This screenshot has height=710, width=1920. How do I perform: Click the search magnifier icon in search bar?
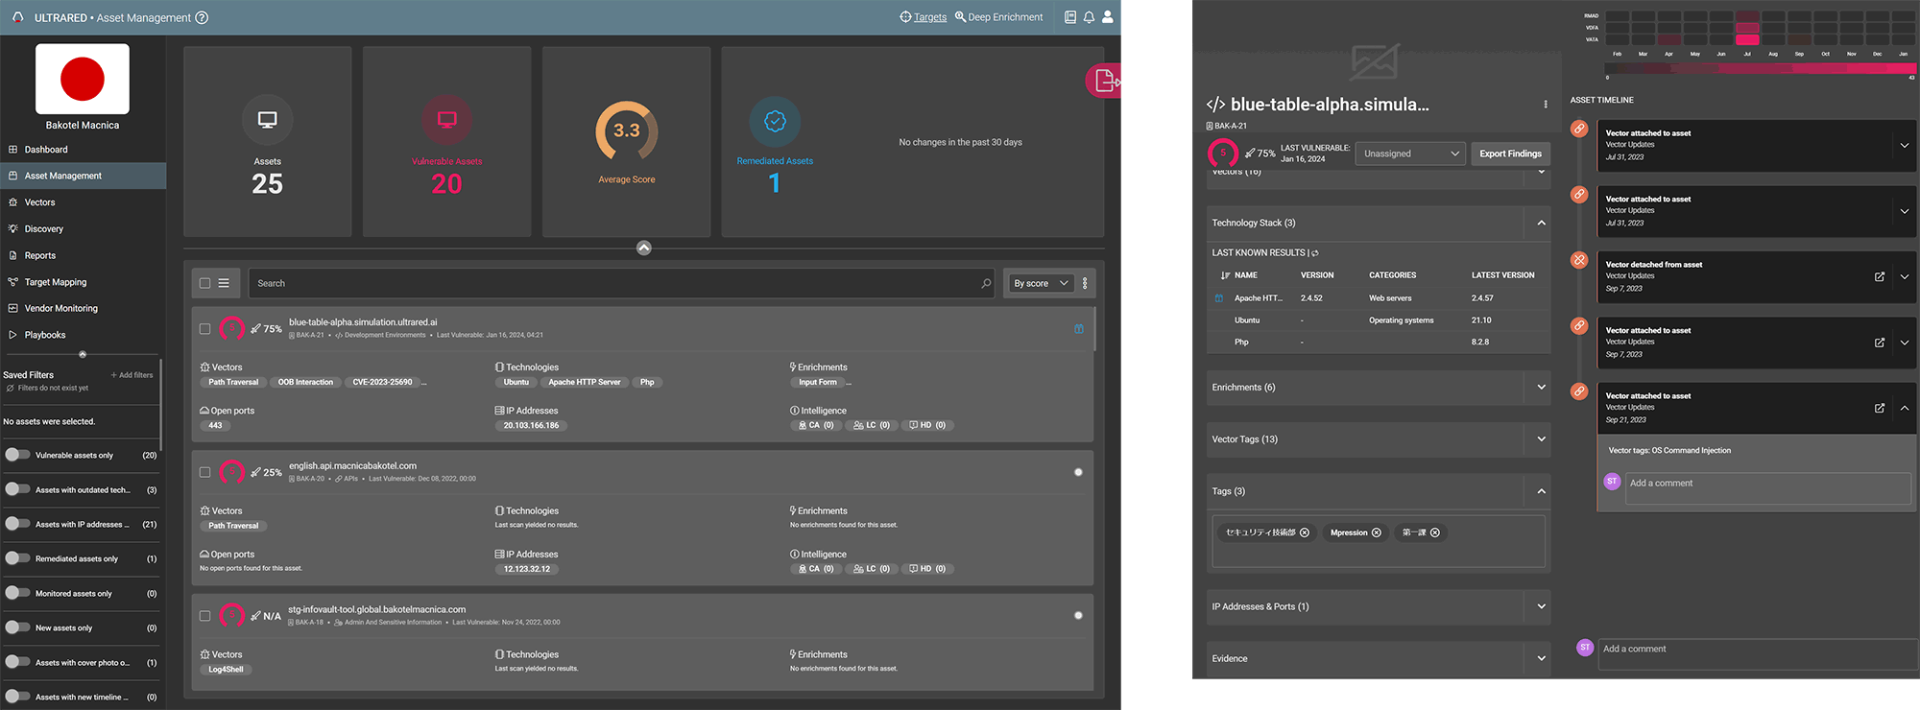(x=986, y=283)
